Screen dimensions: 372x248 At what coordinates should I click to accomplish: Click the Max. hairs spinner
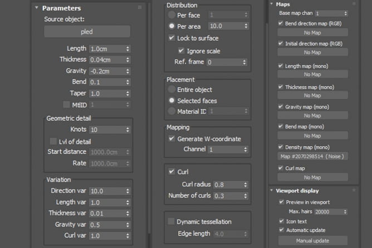(x=346, y=212)
